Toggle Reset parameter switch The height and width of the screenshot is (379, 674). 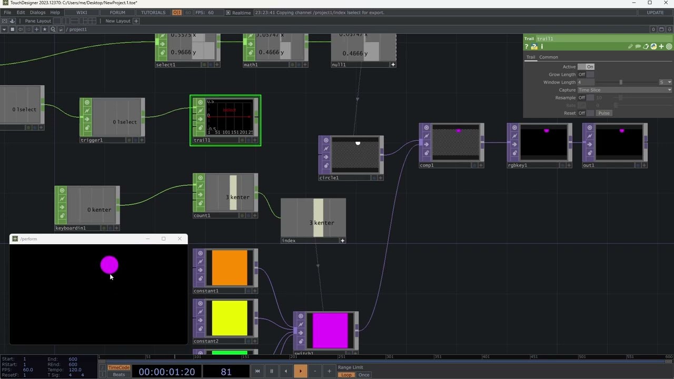click(586, 113)
